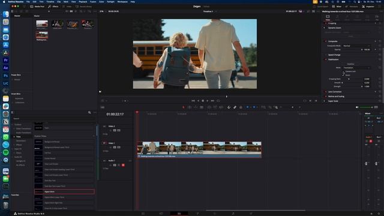Open Lightroom Classic from the dock
The image size is (384, 216).
(5, 83)
